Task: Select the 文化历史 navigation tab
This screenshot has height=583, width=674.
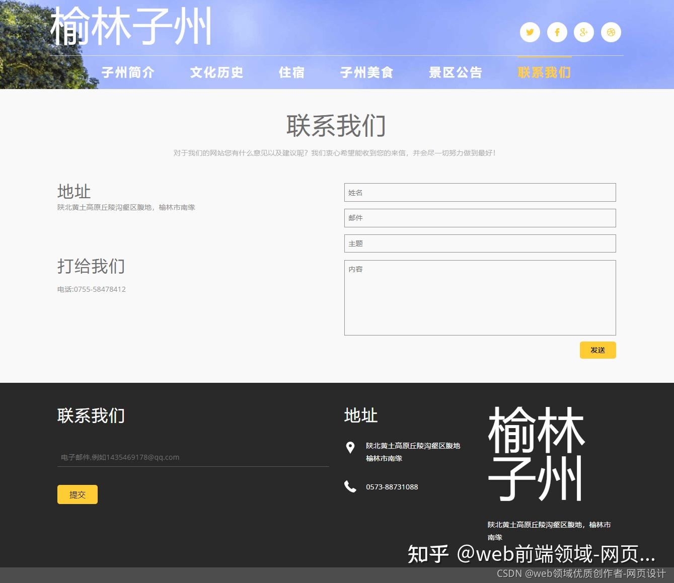Action: [216, 72]
